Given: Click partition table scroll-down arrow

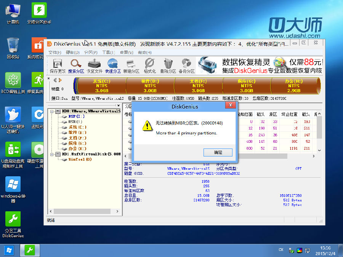Looking at the screenshot, I should 319,150.
